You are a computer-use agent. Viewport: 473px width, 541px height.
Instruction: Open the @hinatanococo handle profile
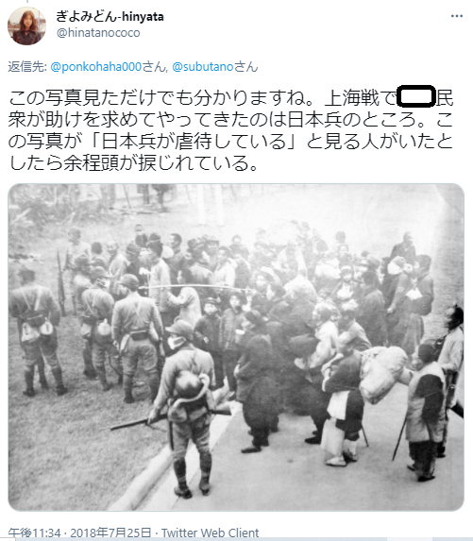pos(98,33)
